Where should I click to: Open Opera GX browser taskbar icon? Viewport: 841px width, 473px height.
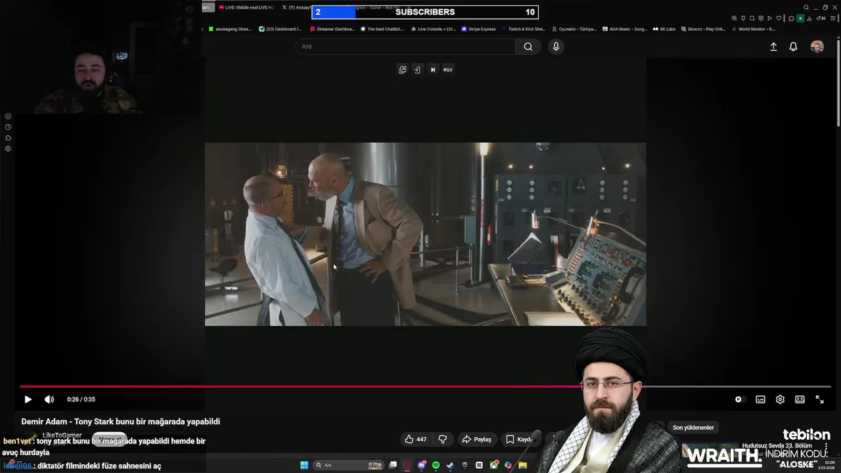pyautogui.click(x=407, y=465)
